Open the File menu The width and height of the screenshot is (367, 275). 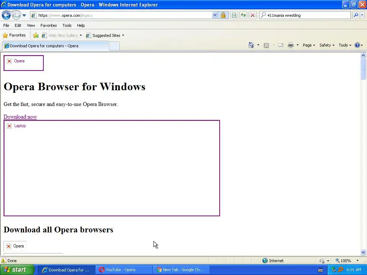(6, 25)
